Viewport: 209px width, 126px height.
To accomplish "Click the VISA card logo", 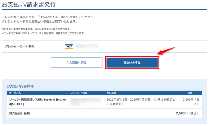I will [x=69, y=46].
